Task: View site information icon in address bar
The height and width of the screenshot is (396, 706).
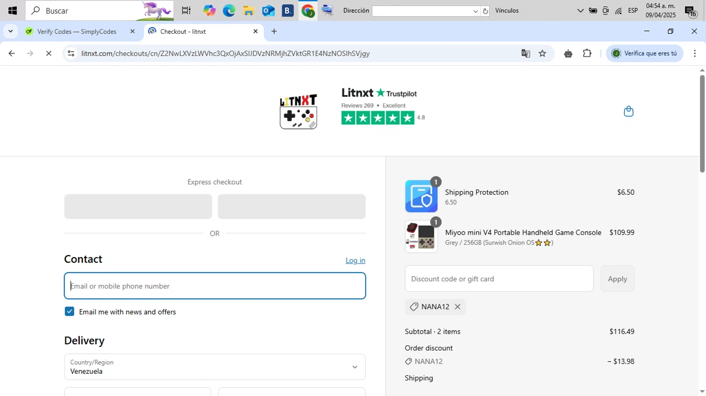Action: 71,54
